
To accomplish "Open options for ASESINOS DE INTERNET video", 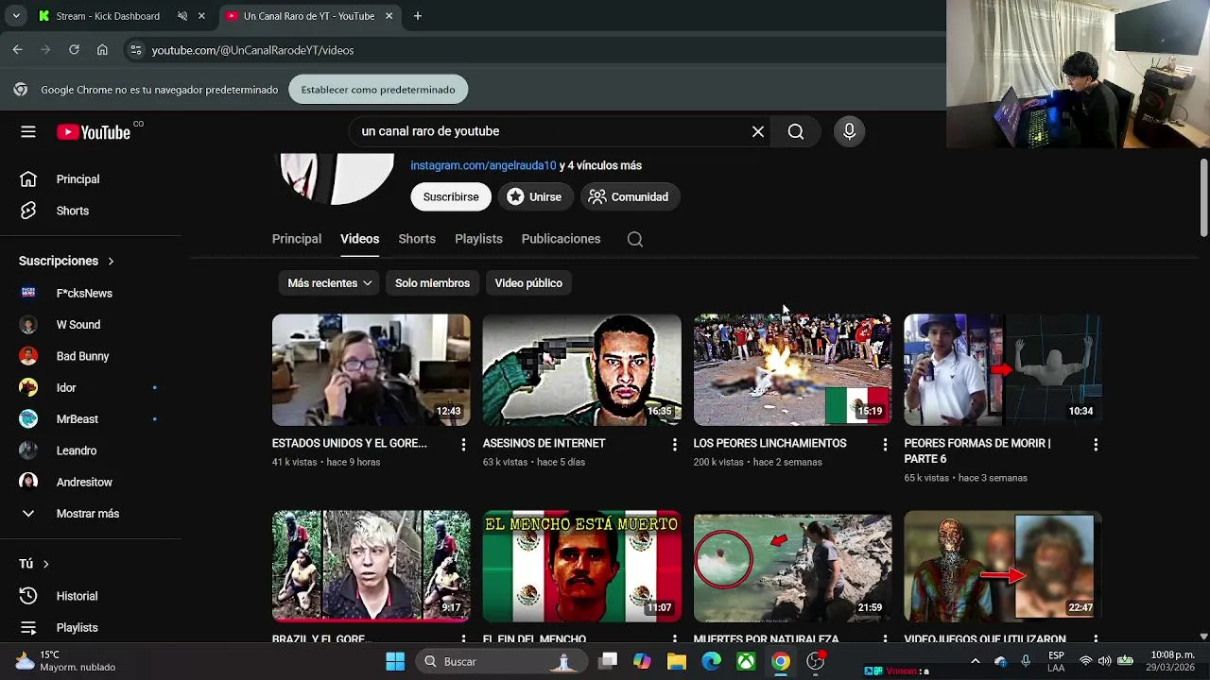I will click(674, 444).
